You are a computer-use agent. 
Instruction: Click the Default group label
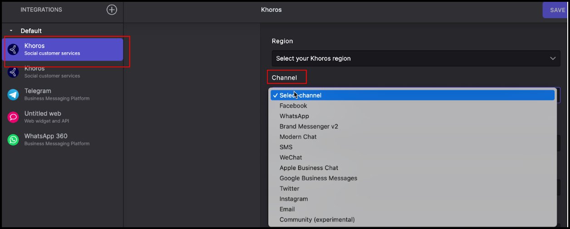click(x=31, y=31)
